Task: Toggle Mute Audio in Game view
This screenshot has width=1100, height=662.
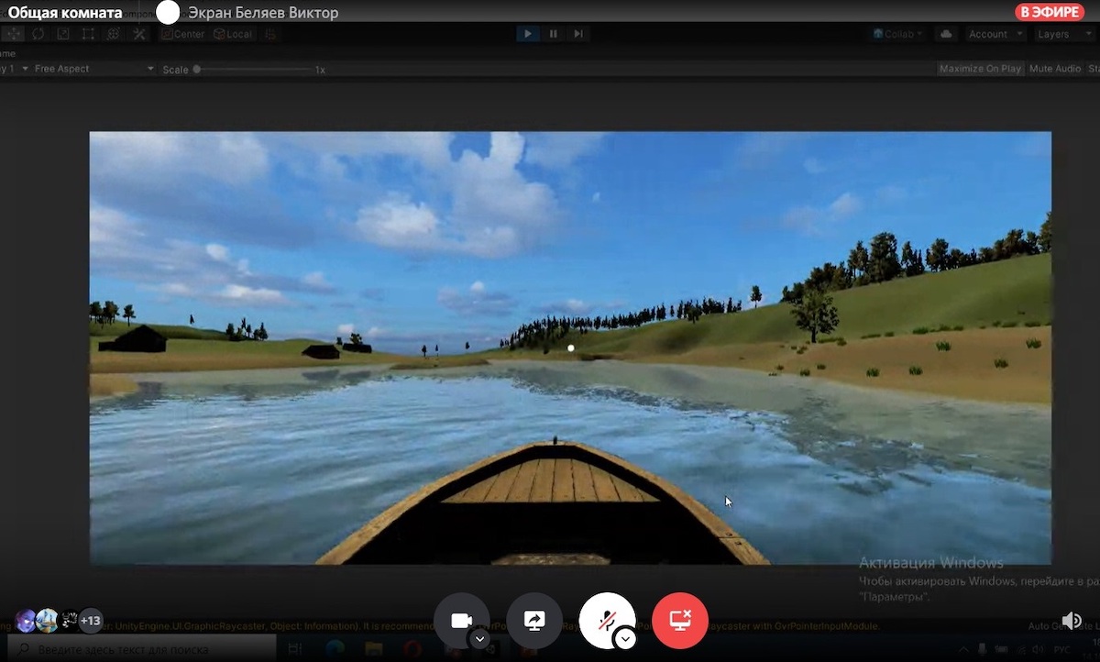Action: coord(1054,69)
